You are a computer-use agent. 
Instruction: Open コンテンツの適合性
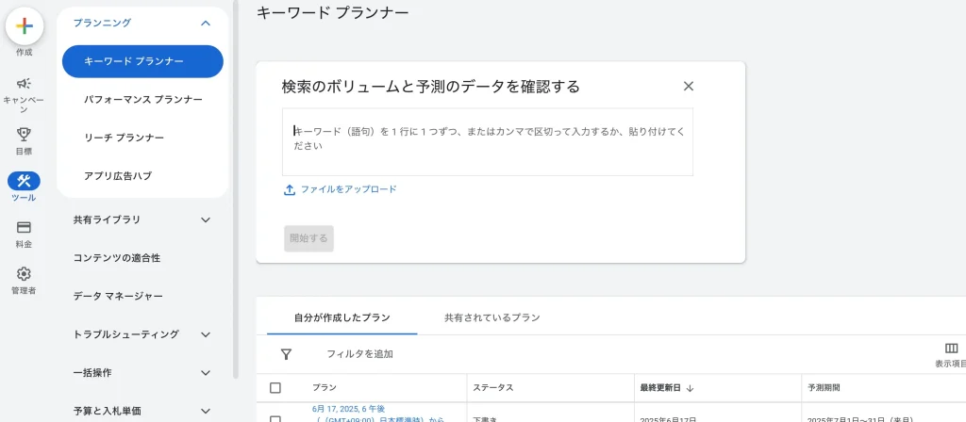[116, 258]
